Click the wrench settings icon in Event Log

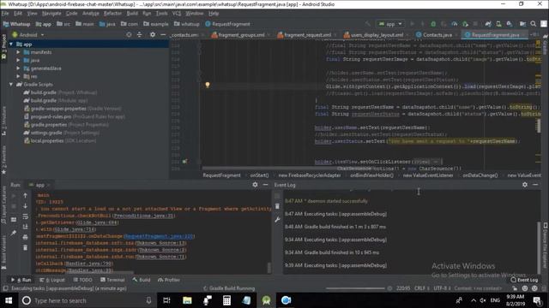coord(277,219)
